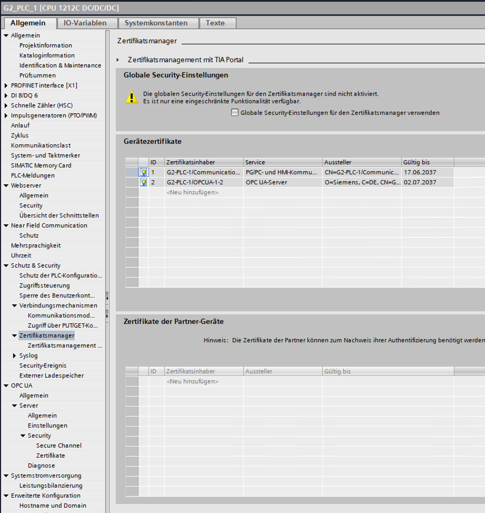The width and height of the screenshot is (485, 513).
Task: Enable global security settings for certificate manager
Action: coord(235,113)
